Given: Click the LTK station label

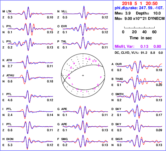Looking at the screenshot, I should (x=9, y=11).
